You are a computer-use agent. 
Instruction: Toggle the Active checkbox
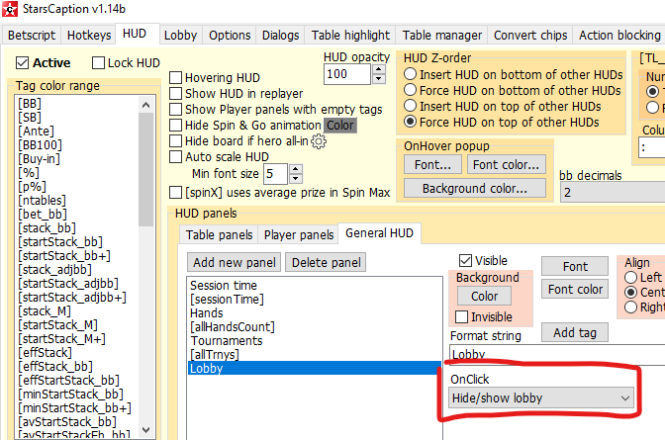click(22, 63)
